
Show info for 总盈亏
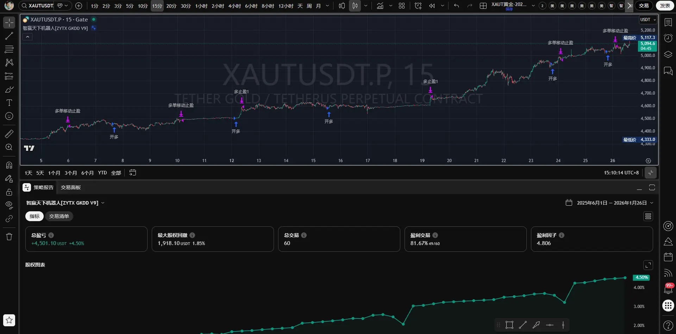(x=51, y=235)
